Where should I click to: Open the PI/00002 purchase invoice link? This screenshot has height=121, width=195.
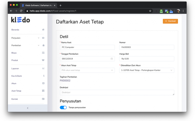[65, 80]
